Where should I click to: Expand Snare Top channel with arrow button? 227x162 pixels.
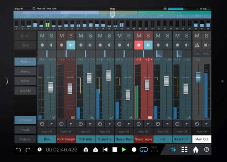[x=110, y=124]
